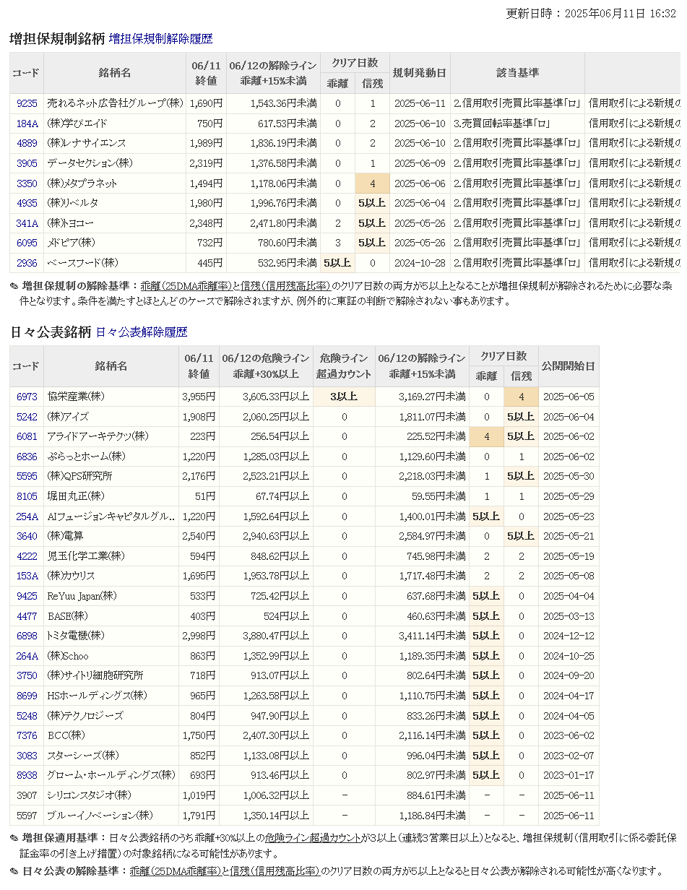This screenshot has width=687, height=890.
Task: Open stock code 3750 link
Action: pyautogui.click(x=27, y=675)
